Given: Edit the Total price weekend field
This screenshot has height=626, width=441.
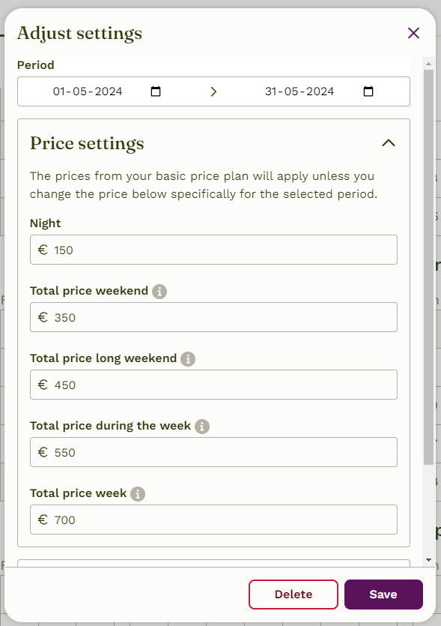Looking at the screenshot, I should [213, 317].
